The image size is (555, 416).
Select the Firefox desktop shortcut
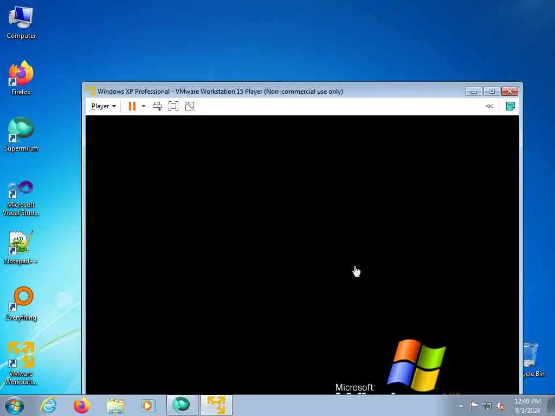click(x=21, y=78)
